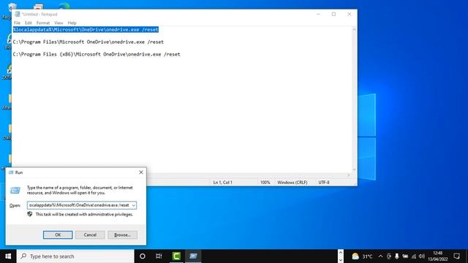Open the 31°C weather widget
This screenshot has width=468, height=263.
[362, 256]
